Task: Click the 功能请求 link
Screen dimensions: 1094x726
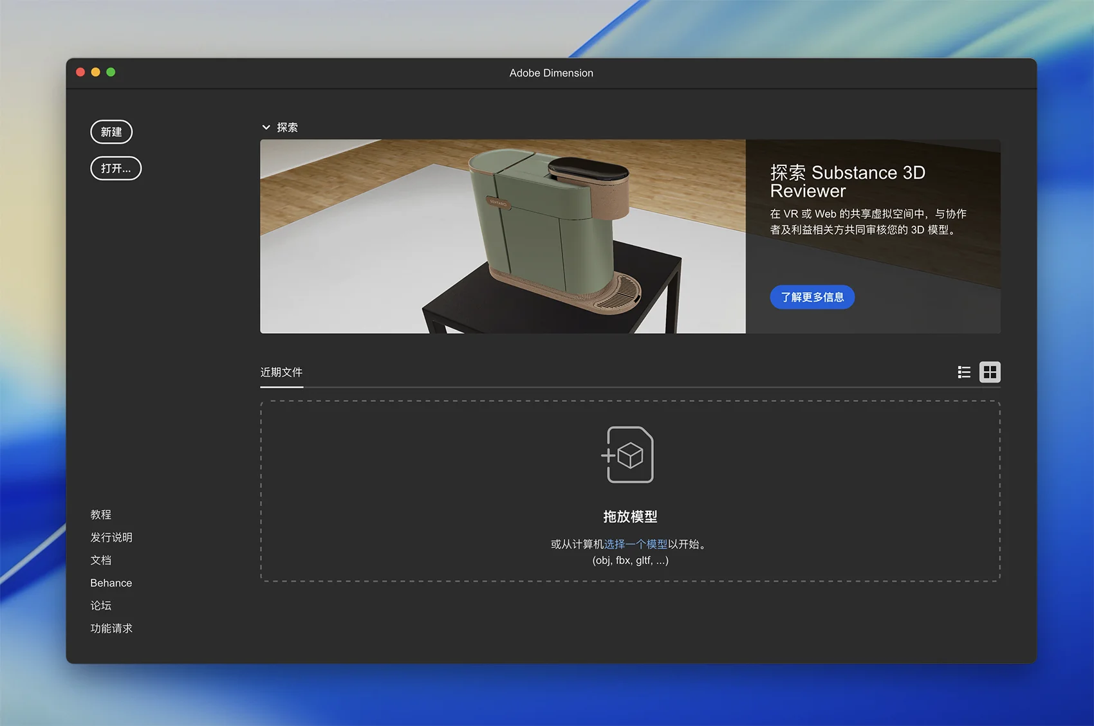Action: 111,628
